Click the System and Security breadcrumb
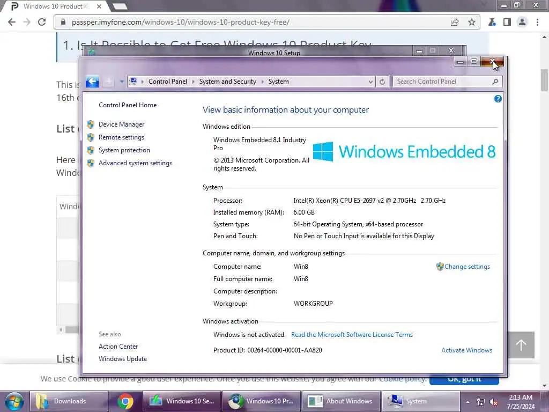 (227, 82)
